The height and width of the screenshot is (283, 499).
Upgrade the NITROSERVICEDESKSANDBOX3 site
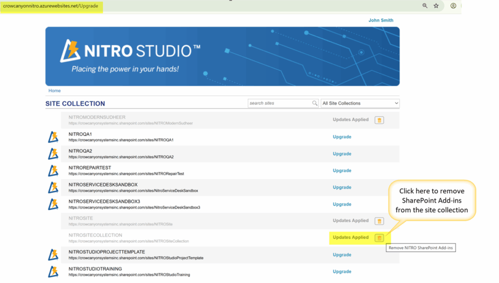[342, 204]
